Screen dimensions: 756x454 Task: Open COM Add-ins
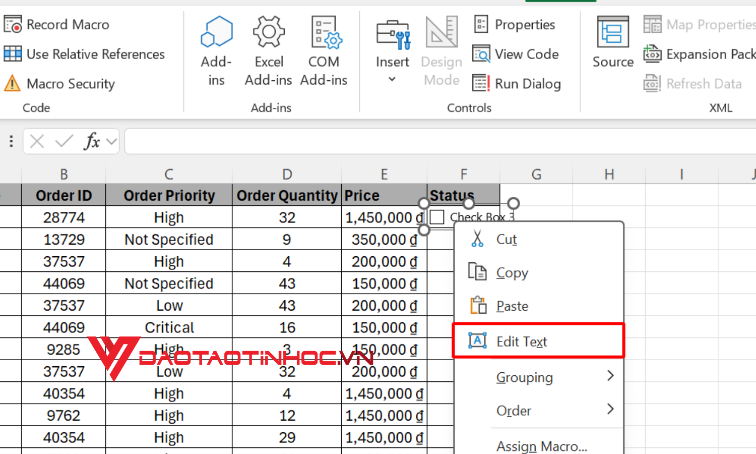324,50
